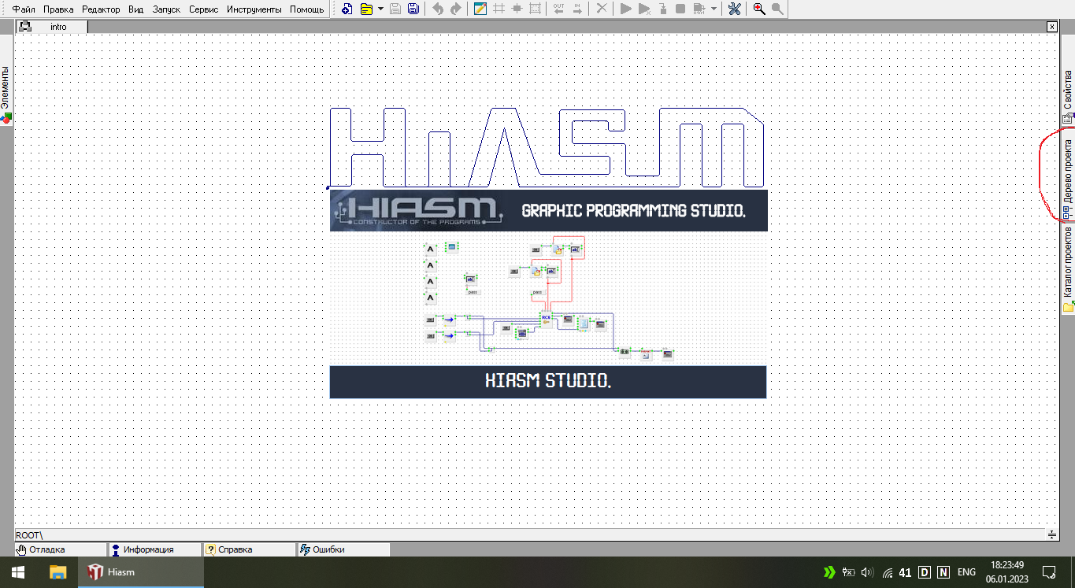Open the Сервис menu
The image size is (1075, 588).
pos(203,9)
